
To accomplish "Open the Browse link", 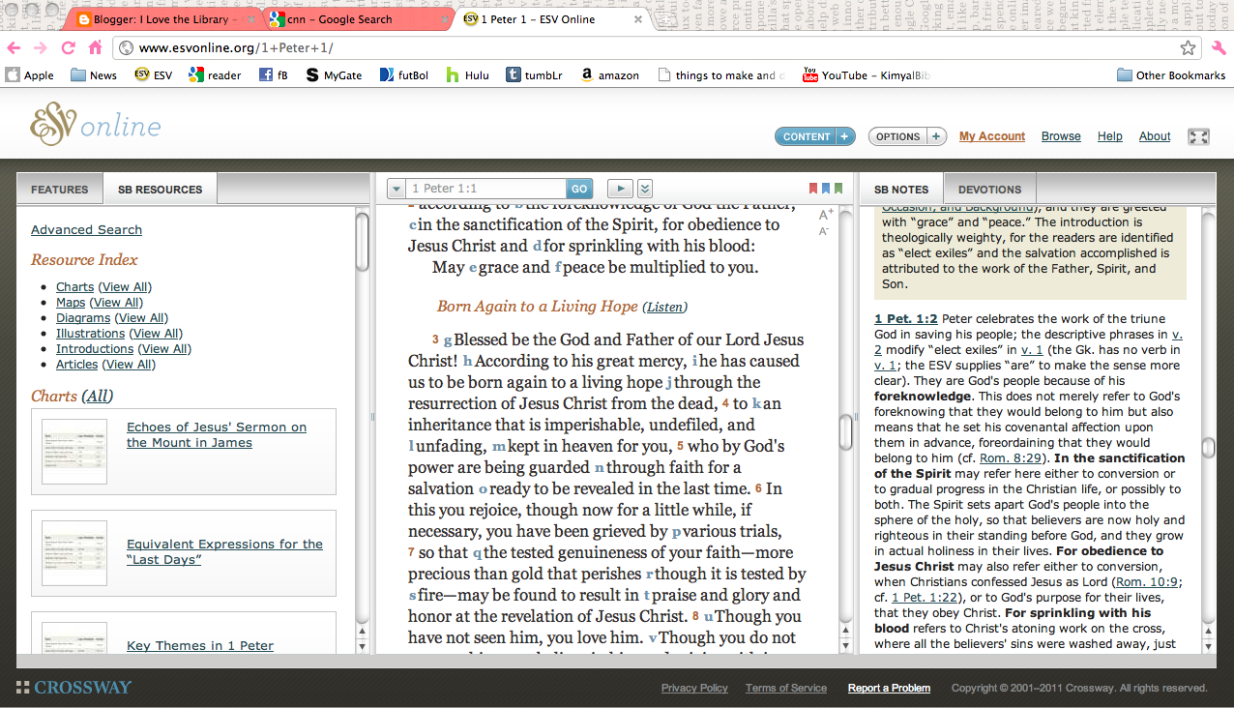I will pos(1061,136).
